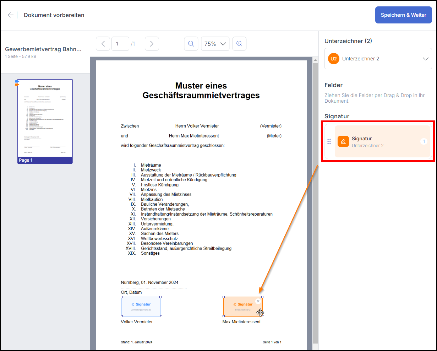The image size is (437, 351).
Task: Click the zoom out magnifier icon
Action: click(191, 44)
